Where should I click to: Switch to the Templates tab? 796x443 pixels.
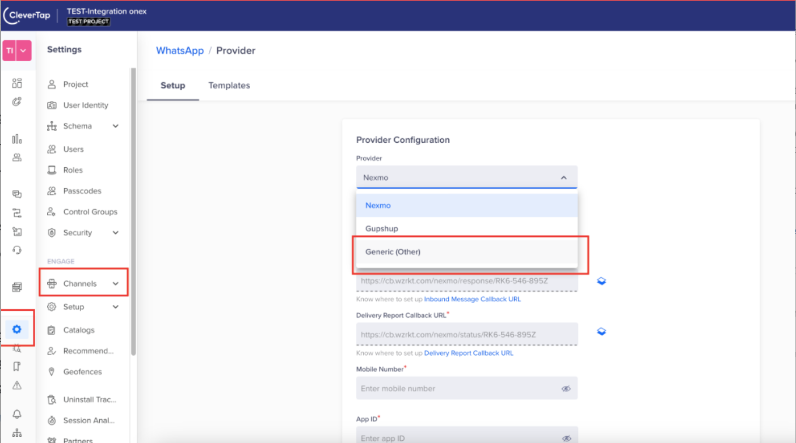229,86
